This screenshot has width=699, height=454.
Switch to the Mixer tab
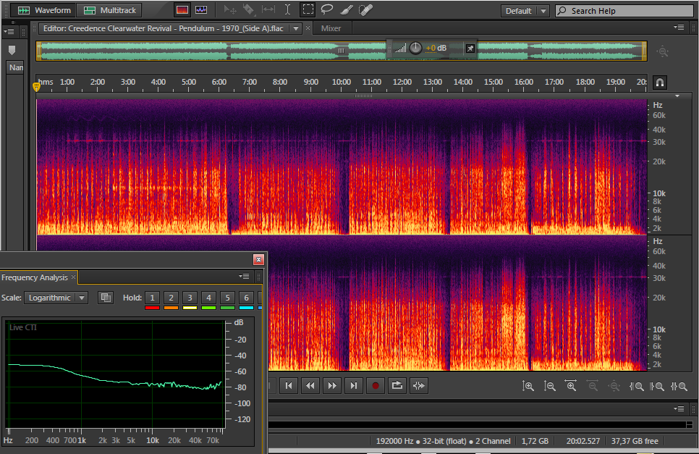(x=331, y=28)
